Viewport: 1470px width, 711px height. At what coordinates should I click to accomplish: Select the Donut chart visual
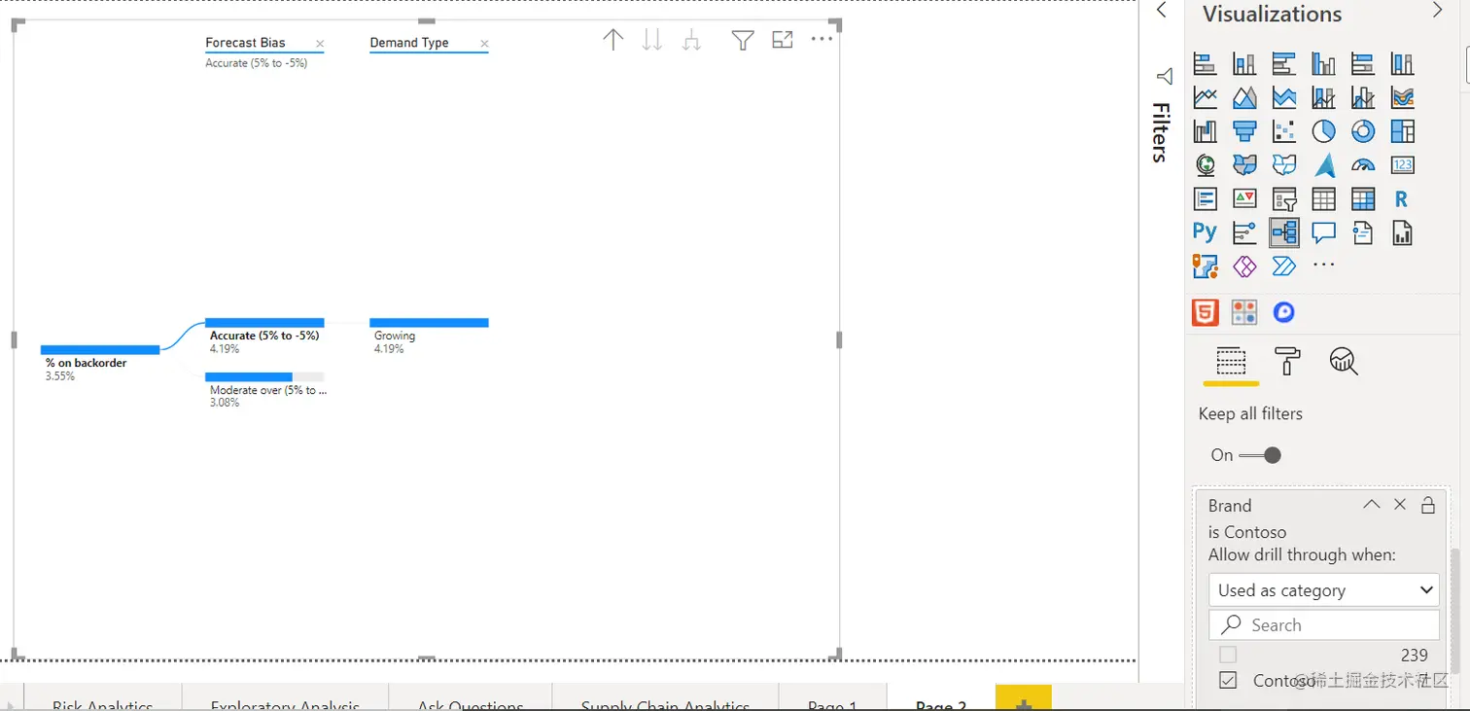point(1363,131)
